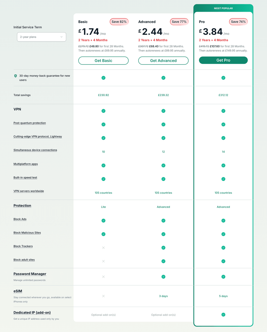Click the money-back guarantee shield icon
This screenshot has width=267, height=332.
16,76
